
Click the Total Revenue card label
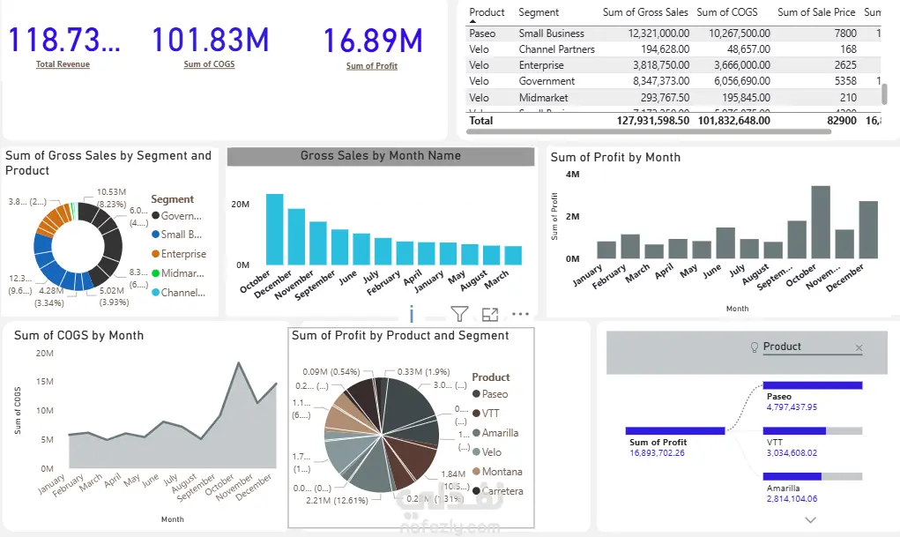point(63,64)
